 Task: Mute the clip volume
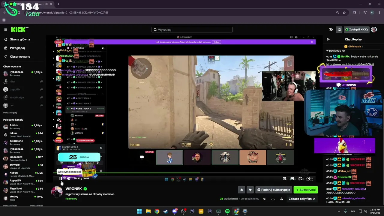[69, 178]
